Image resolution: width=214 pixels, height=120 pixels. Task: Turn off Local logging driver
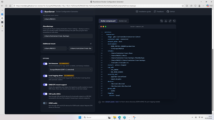pyautogui.click(x=45, y=76)
